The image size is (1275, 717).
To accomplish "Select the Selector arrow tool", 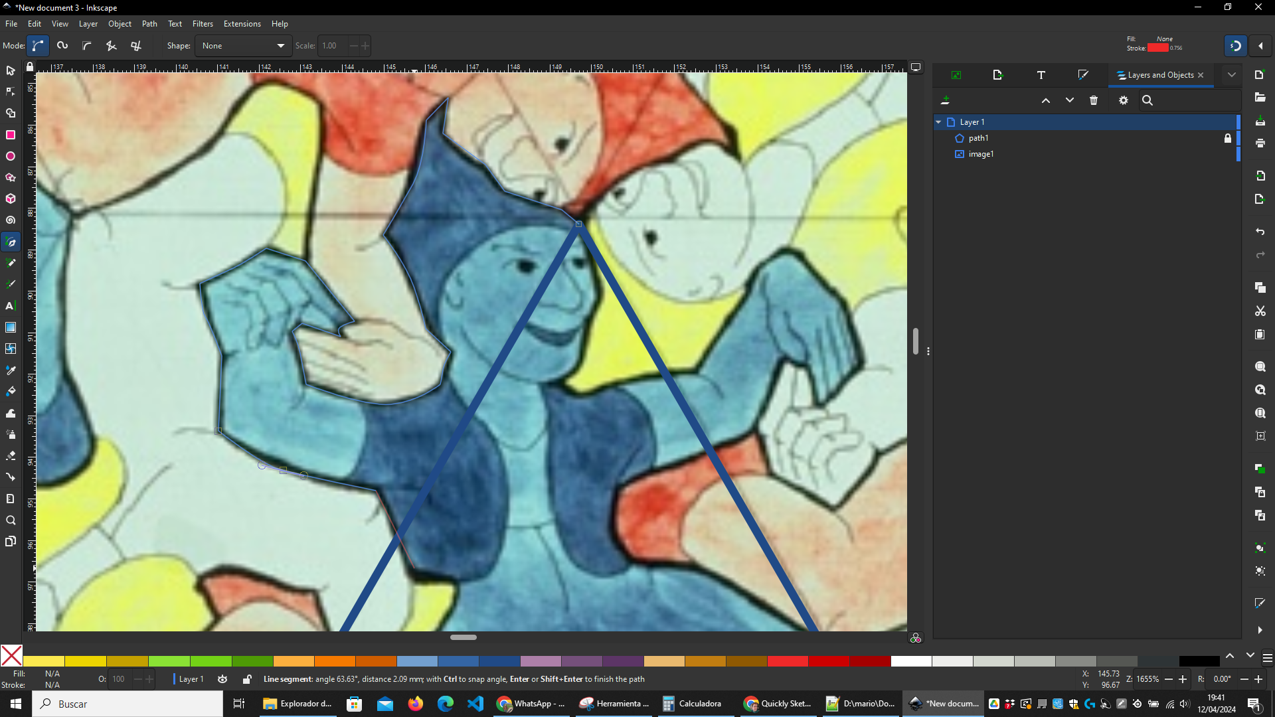I will (x=11, y=70).
